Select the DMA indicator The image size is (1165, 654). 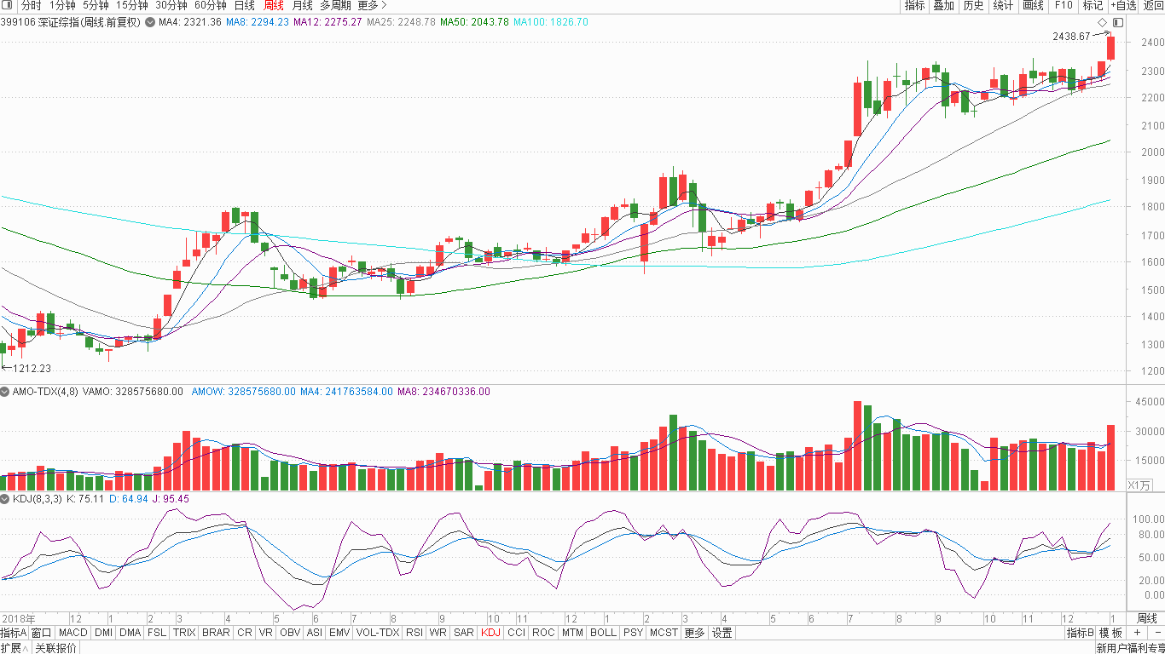coord(130,633)
